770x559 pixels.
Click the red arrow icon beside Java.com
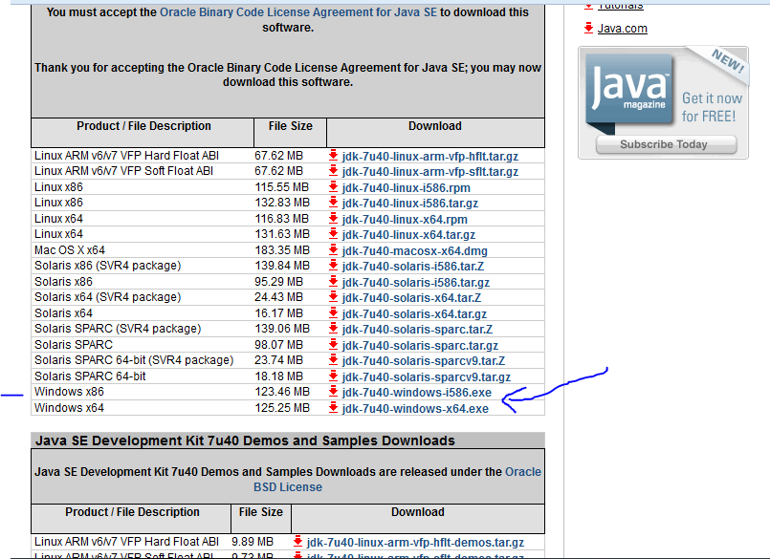click(588, 28)
